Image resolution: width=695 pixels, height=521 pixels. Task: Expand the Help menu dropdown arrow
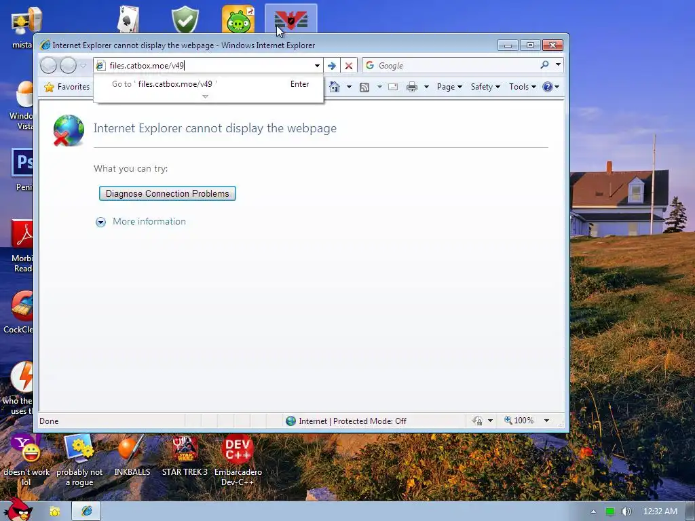557,87
